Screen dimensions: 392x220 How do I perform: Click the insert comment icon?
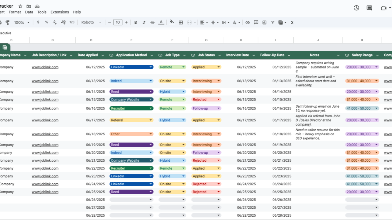pyautogui.click(x=256, y=22)
